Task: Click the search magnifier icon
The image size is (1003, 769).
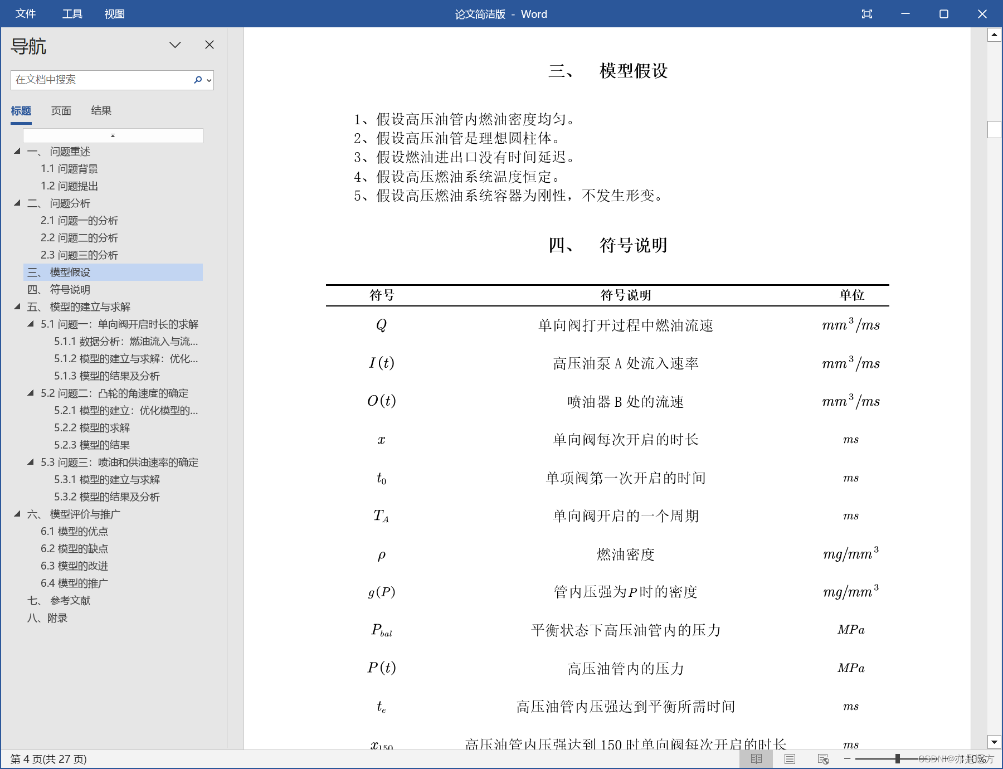Action: [x=198, y=80]
